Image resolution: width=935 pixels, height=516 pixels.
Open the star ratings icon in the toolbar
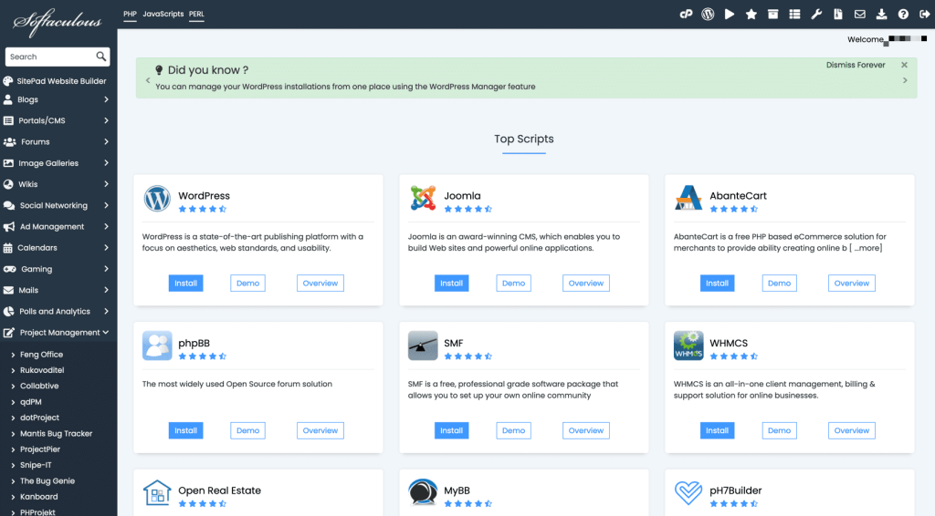751,15
